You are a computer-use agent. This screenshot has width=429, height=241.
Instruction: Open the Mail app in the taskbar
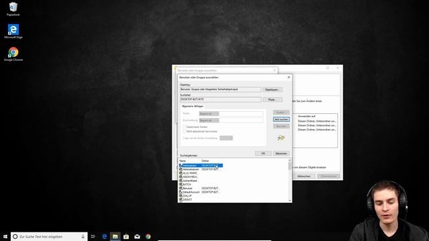point(137,236)
